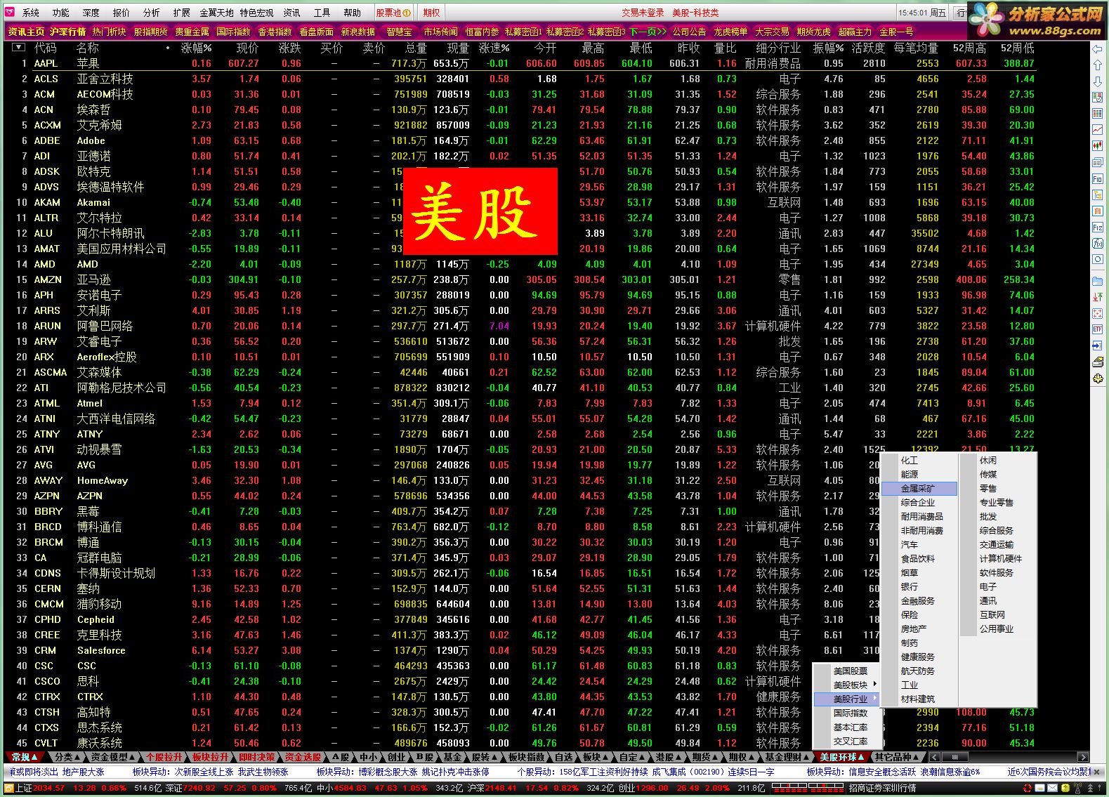
Task: Expand the 分类 bottom tab menu
Action: click(x=67, y=757)
